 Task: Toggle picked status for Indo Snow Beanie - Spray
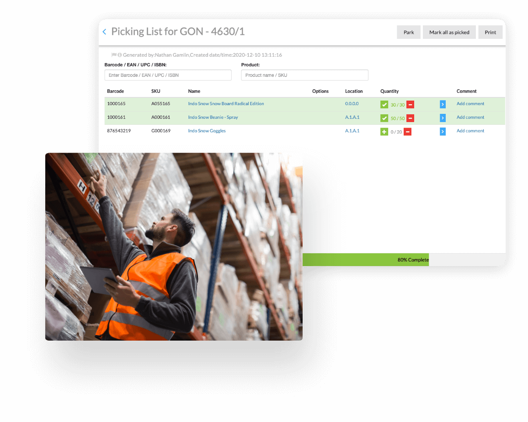click(x=384, y=118)
